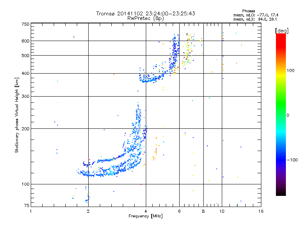Click the Frequency [MHz] axis label
307x230 pixels.
(x=145, y=216)
